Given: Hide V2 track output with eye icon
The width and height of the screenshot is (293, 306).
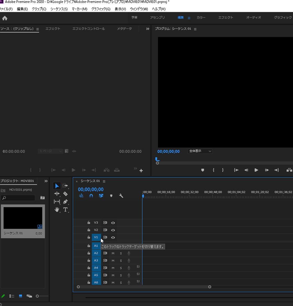Looking at the screenshot, I should 113,230.
